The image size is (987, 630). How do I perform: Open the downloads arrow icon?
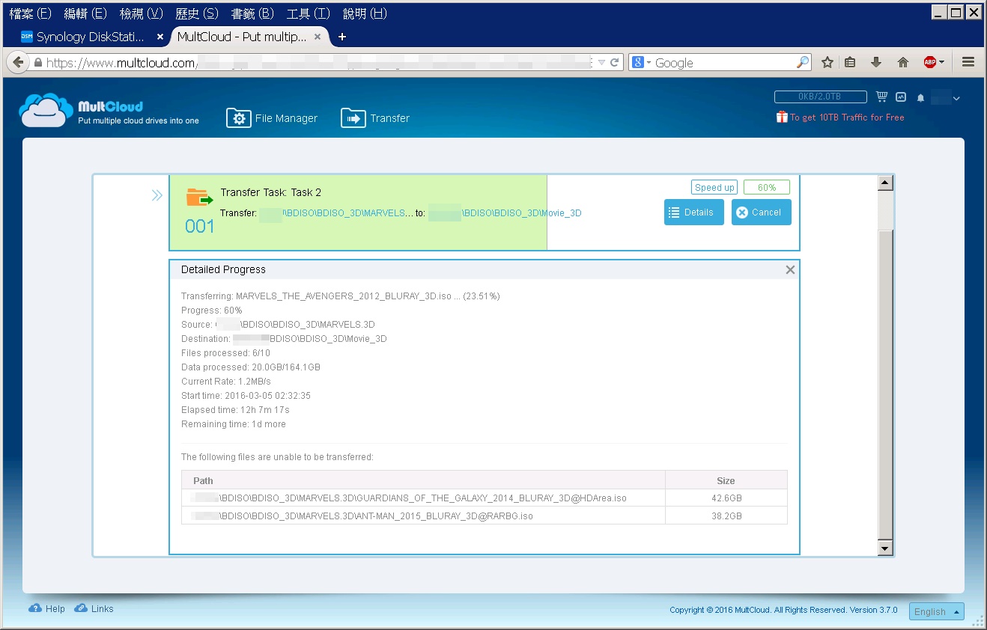[875, 63]
